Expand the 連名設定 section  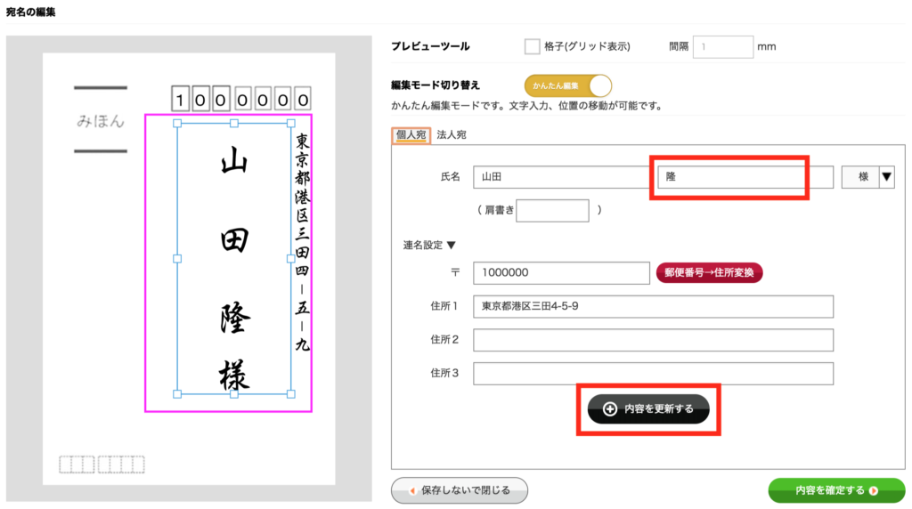pyautogui.click(x=429, y=246)
